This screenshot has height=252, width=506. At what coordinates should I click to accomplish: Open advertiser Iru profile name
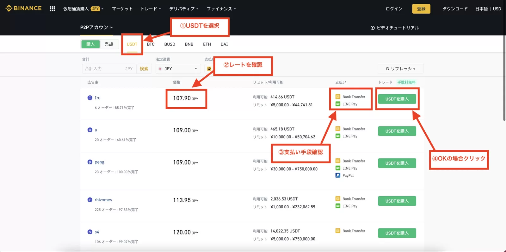coord(97,98)
